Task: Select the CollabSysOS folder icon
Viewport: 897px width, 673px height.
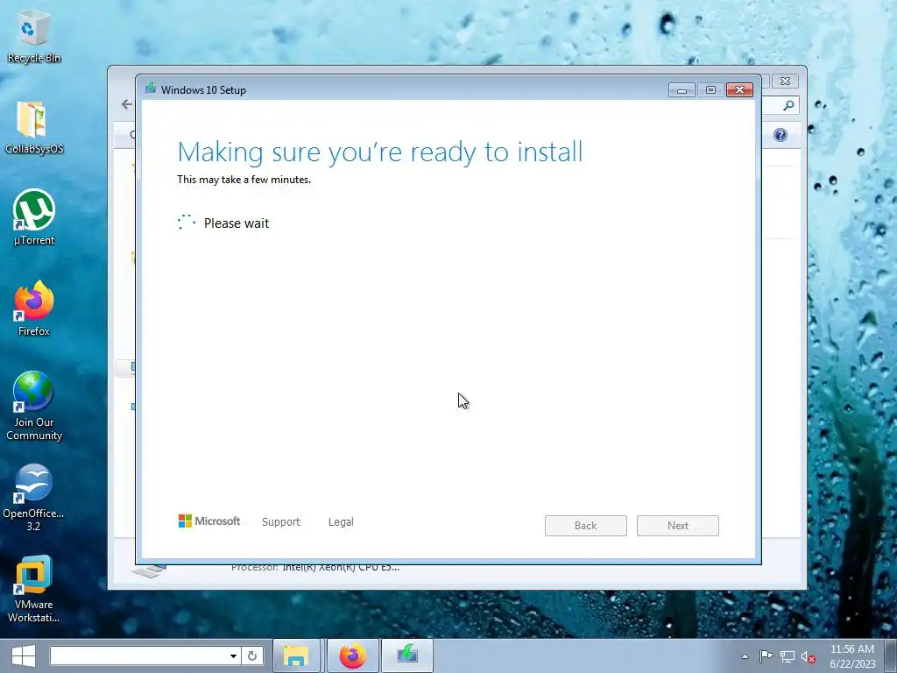Action: 34,127
